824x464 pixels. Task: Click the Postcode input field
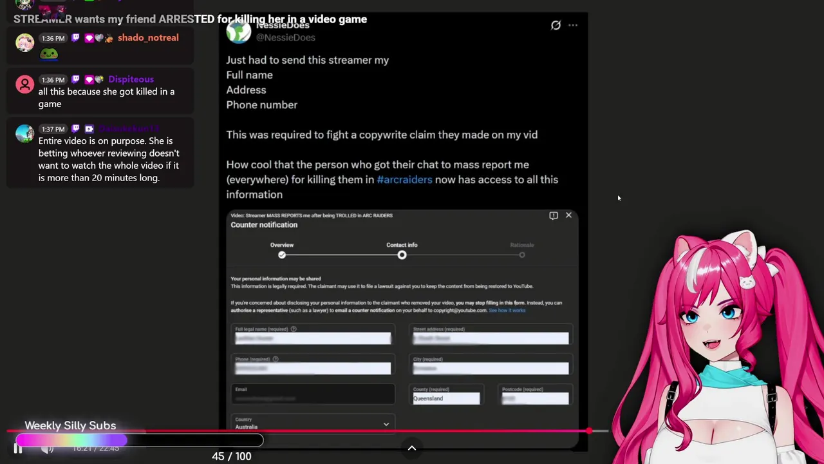535,398
